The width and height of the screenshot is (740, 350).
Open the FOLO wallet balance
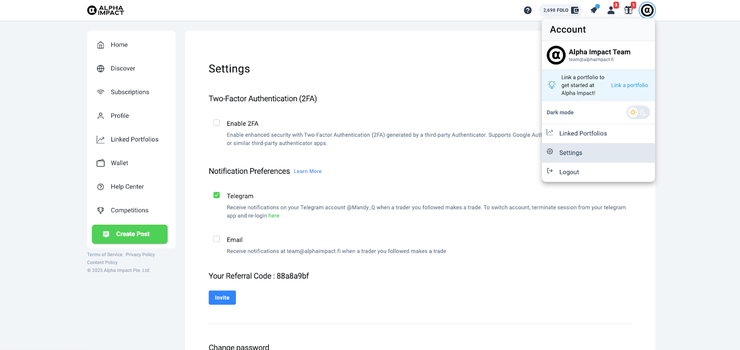coord(561,10)
